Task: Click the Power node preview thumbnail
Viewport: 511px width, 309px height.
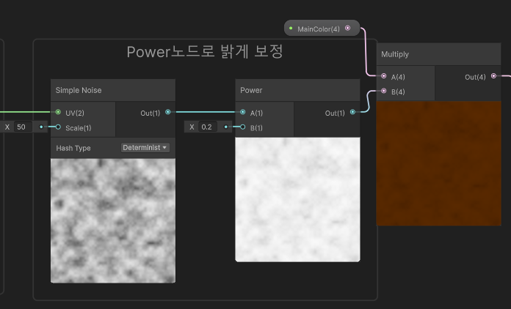Action: pyautogui.click(x=297, y=199)
